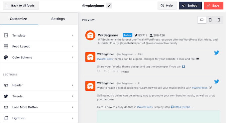
Task: Switch preview to mobile phone view icon
Action: (x=219, y=20)
